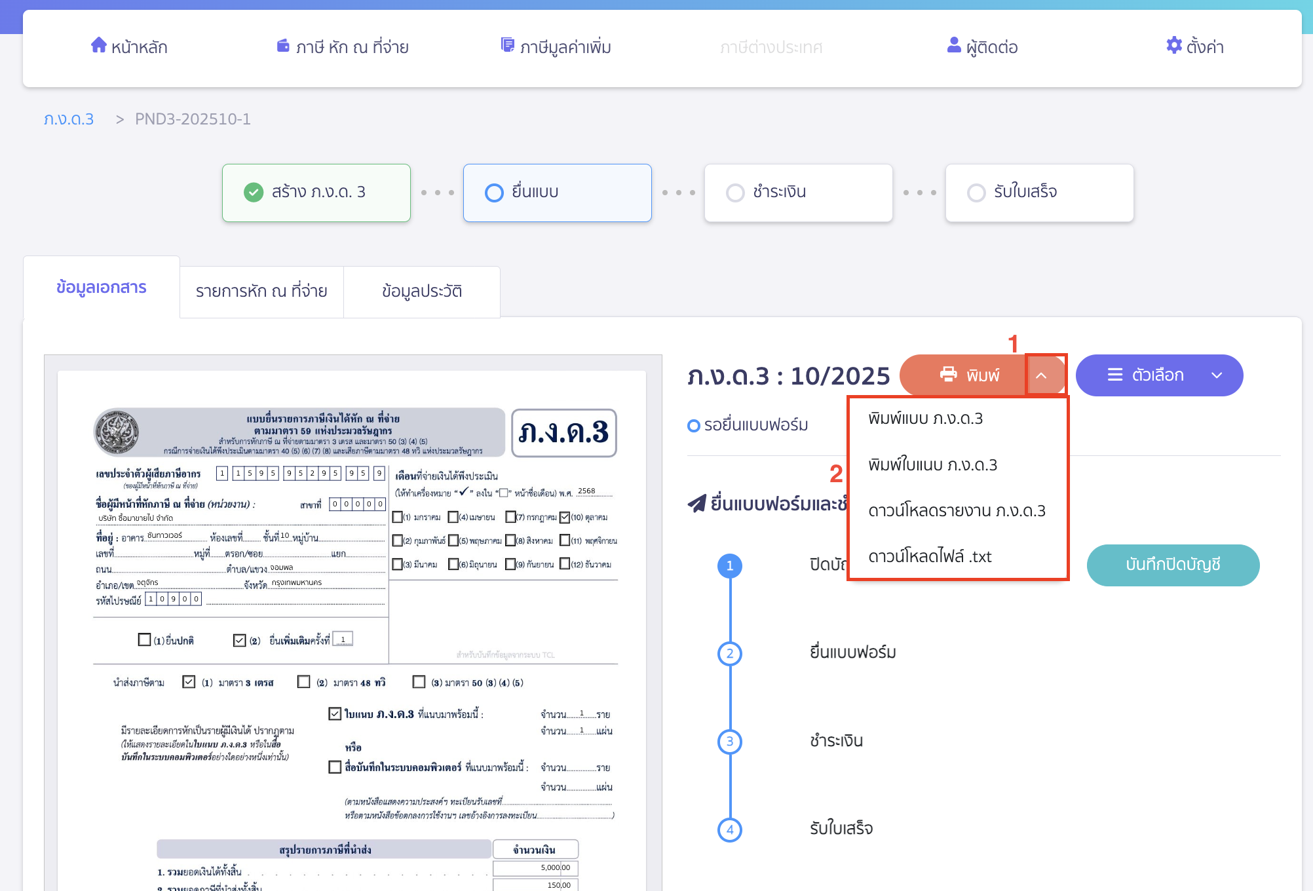Click the briefcase icon beside ภาษี หัก ณ ที่จ่าย
This screenshot has width=1313, height=891.
282,45
